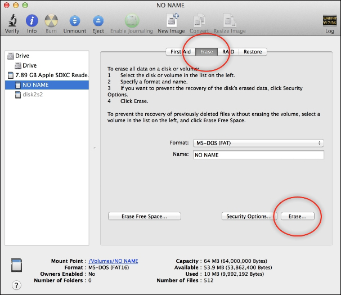Screen dimensions: 341x295
Task: Click the Name text field
Action: point(258,155)
